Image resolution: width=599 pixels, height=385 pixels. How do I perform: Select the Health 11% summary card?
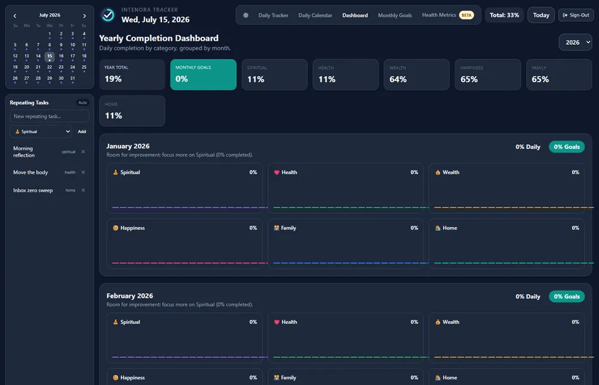click(x=346, y=74)
